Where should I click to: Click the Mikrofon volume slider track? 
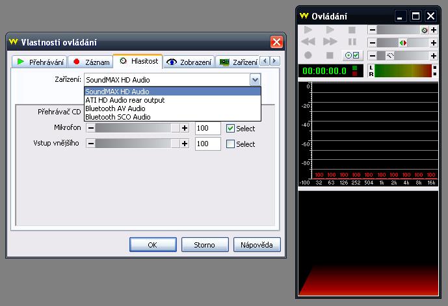click(x=138, y=128)
